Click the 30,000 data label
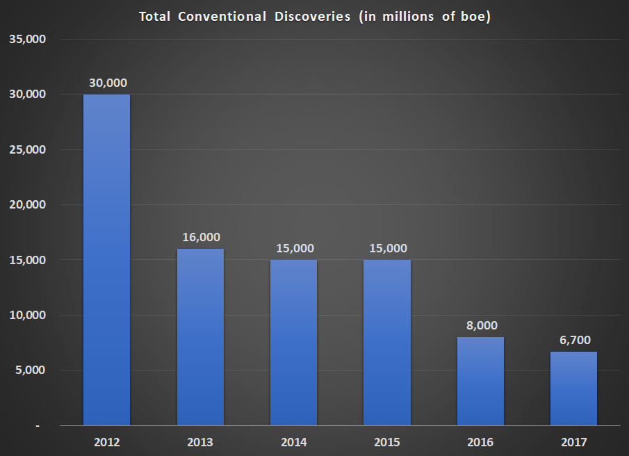This screenshot has width=629, height=456. click(x=108, y=83)
